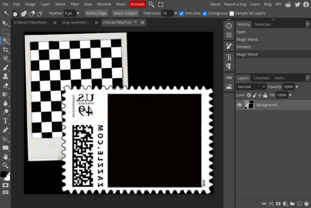The width and height of the screenshot is (311, 208).
Task: Open the CSS panel icon
Action: (x=229, y=78)
